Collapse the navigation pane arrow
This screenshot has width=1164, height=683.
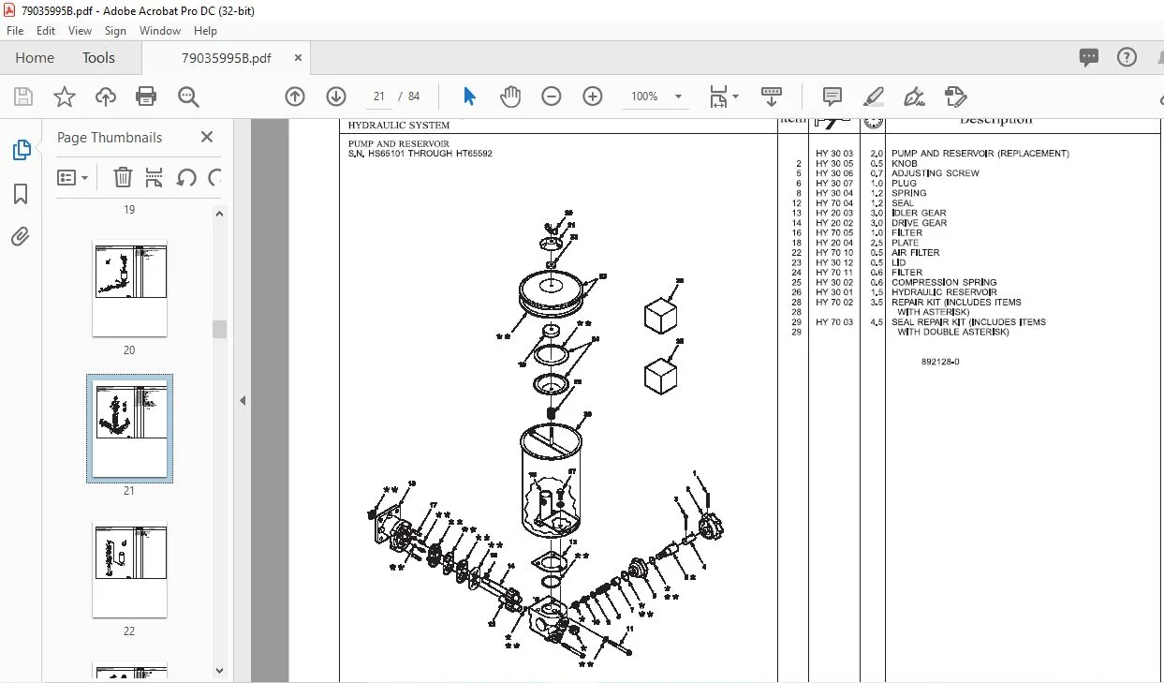243,401
